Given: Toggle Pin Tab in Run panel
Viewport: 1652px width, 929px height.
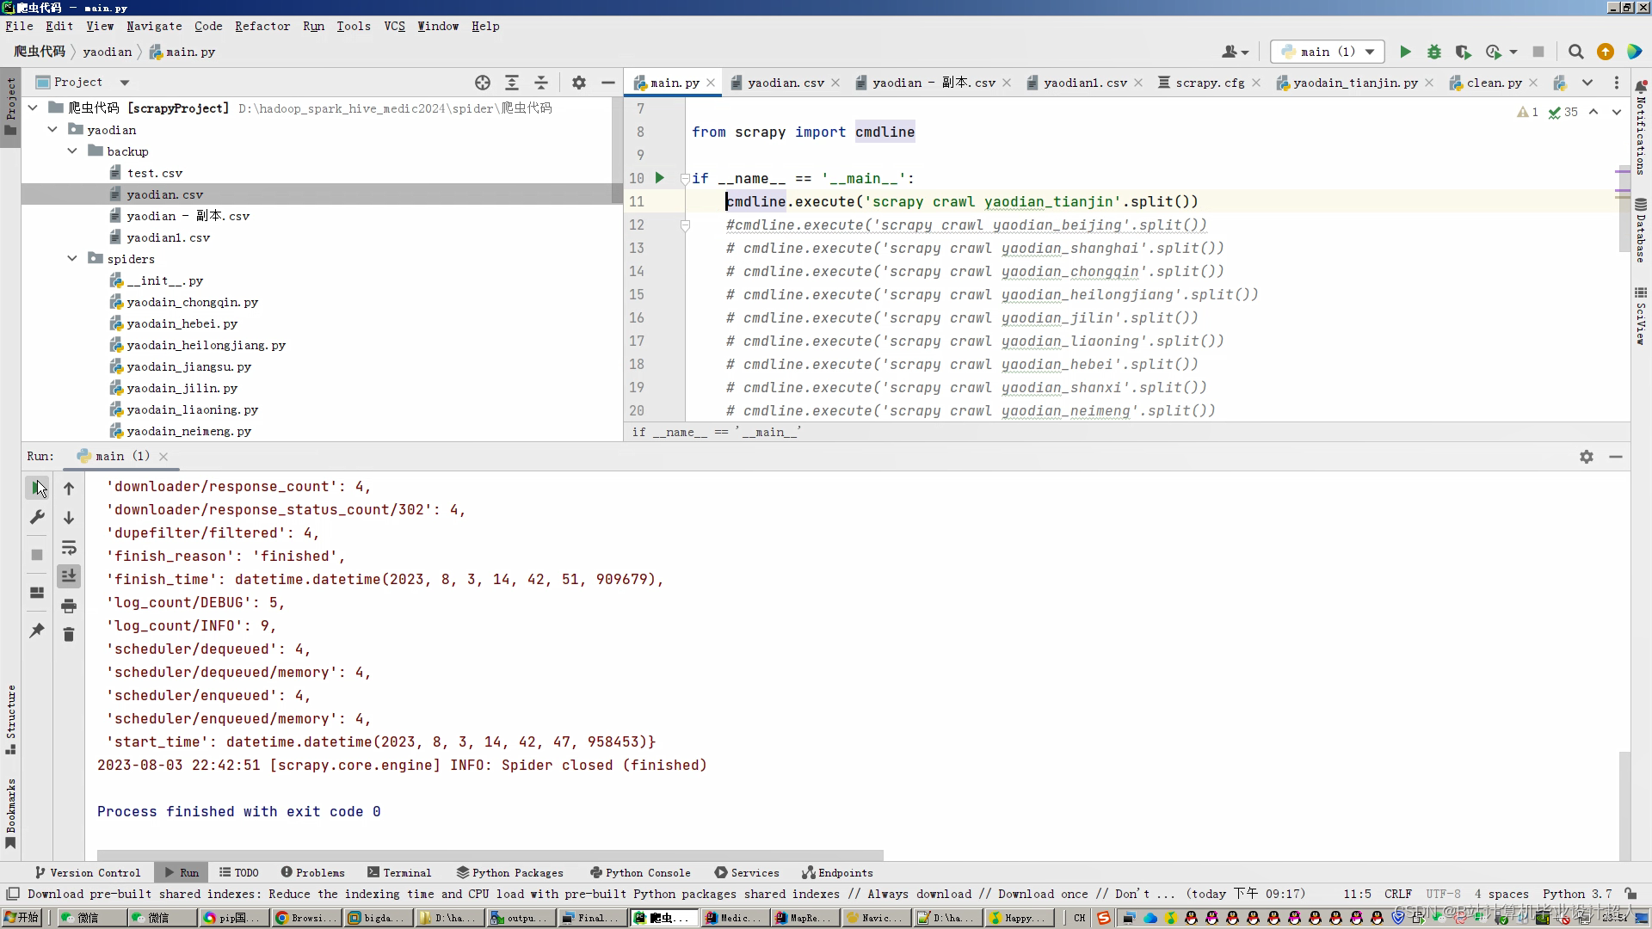Looking at the screenshot, I should coord(37,631).
